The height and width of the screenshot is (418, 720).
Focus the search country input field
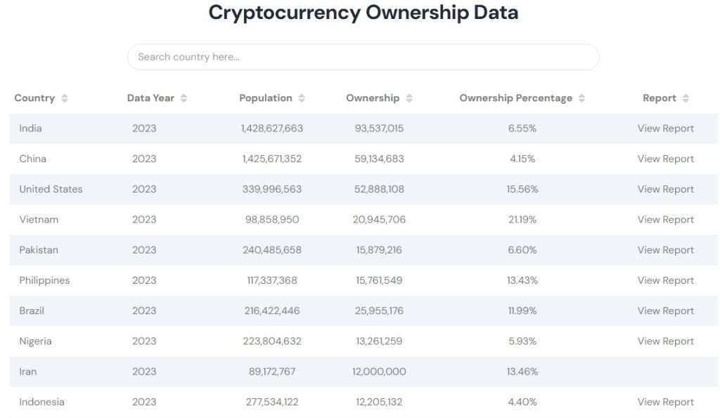pyautogui.click(x=363, y=57)
